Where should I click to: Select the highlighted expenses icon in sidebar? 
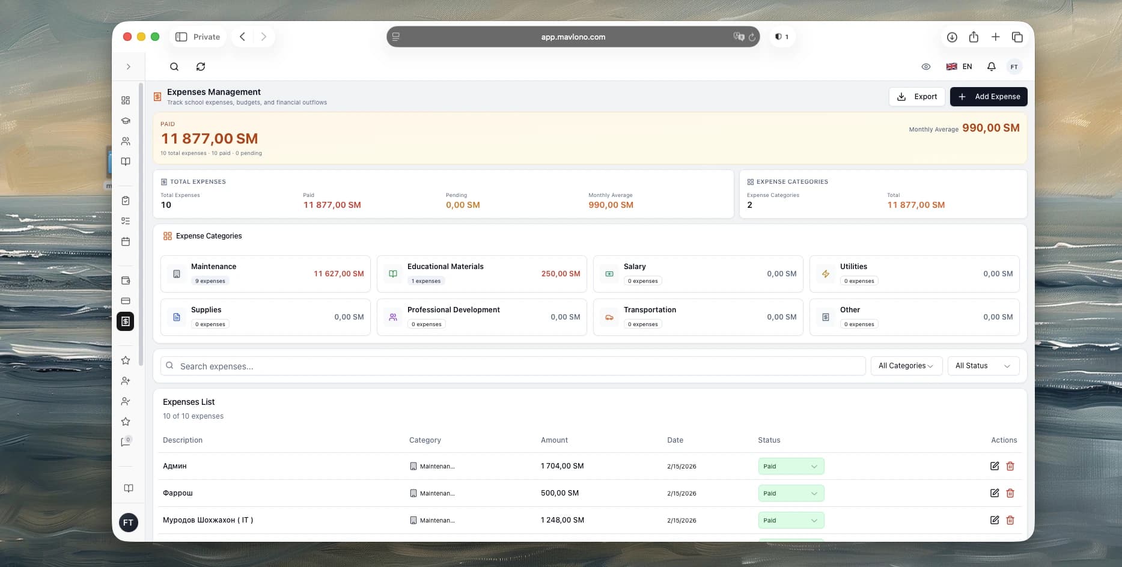pyautogui.click(x=126, y=321)
